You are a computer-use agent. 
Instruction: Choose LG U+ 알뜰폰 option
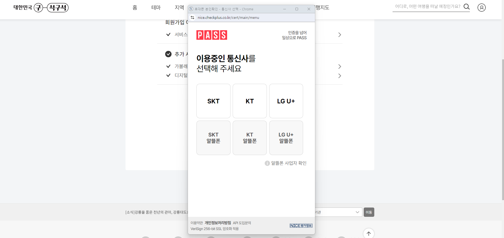coord(286,138)
